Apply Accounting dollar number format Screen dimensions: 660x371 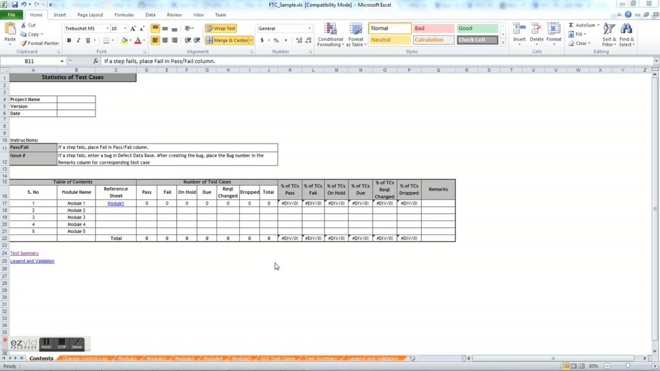262,41
